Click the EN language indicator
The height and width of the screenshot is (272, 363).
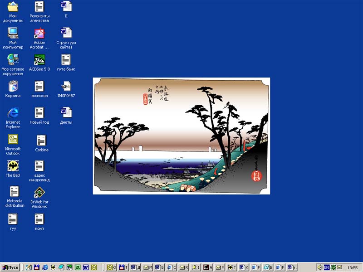(326, 267)
